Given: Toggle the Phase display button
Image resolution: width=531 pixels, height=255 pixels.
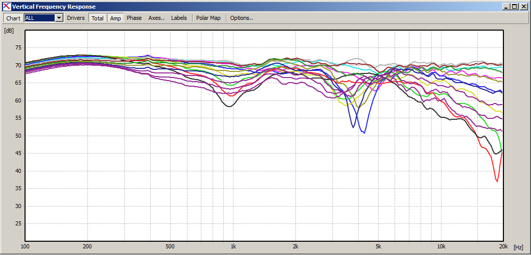Looking at the screenshot, I should (134, 18).
